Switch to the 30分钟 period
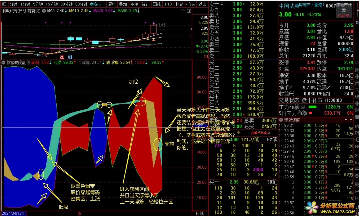This screenshot has height=216, width=359. coord(67,4)
